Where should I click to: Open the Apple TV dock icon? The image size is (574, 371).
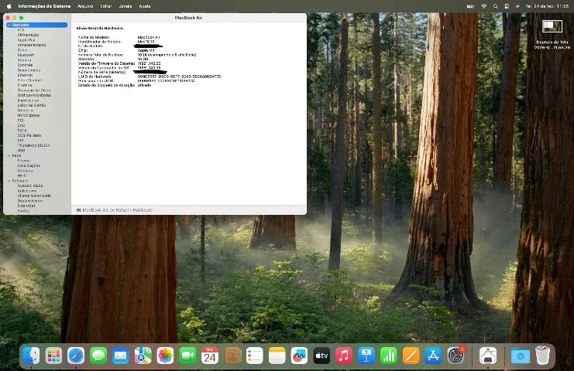tap(321, 356)
